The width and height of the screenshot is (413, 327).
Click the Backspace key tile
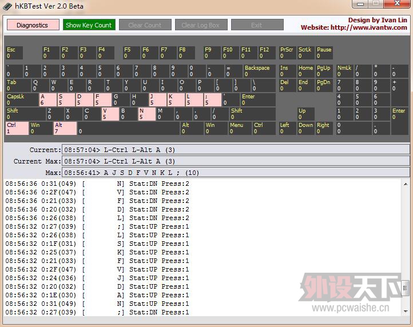click(259, 71)
